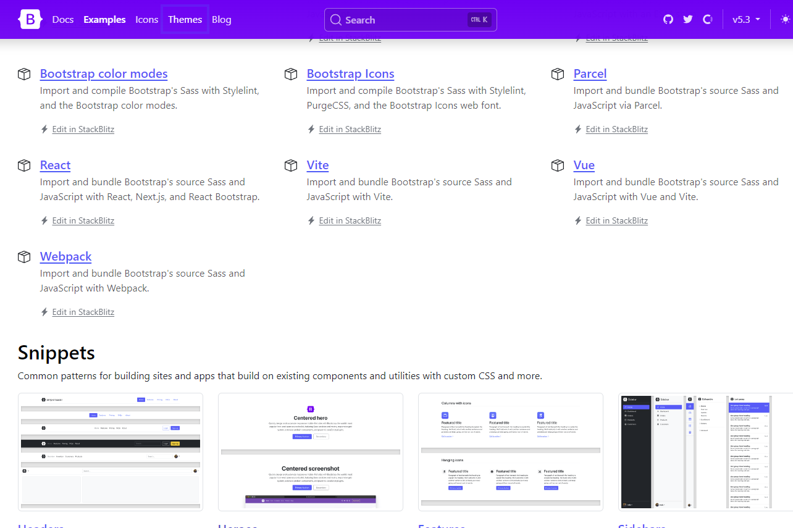Select Docs in the navigation bar
Screen dimensions: 793x528
62,19
